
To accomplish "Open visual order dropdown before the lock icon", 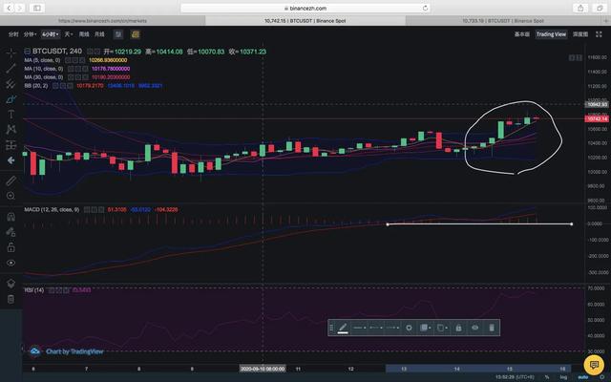I will coord(442,328).
